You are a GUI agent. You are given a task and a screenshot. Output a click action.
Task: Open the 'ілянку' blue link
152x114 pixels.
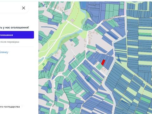pos(4,52)
